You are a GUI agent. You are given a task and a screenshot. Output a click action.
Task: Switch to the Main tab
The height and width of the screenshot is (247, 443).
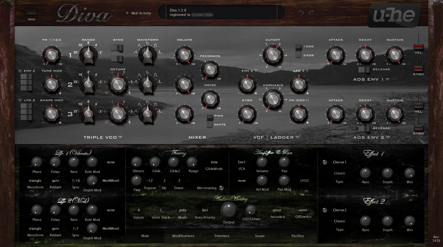tap(145, 236)
